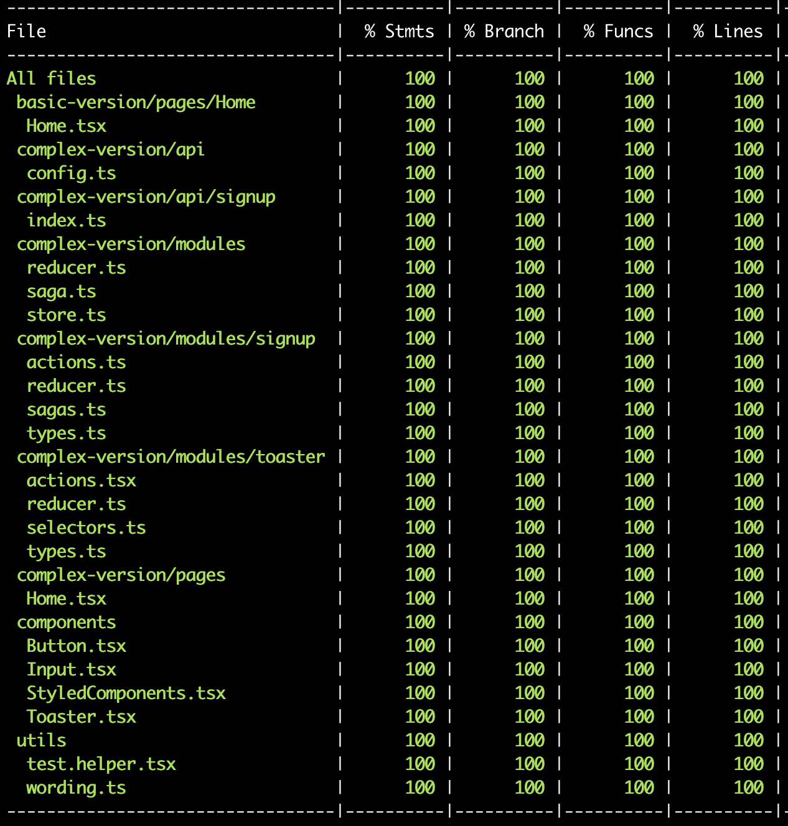Click the "complex-version/modules" folder name
The width and height of the screenshot is (788, 826).
[x=131, y=244]
